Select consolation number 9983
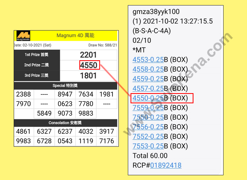247x180 pixels. tap(23, 141)
